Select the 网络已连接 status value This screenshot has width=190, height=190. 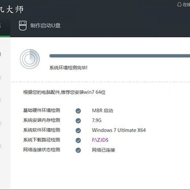click(103, 150)
